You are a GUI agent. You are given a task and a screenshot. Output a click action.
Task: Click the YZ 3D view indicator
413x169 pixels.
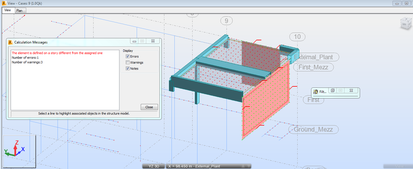154,166
